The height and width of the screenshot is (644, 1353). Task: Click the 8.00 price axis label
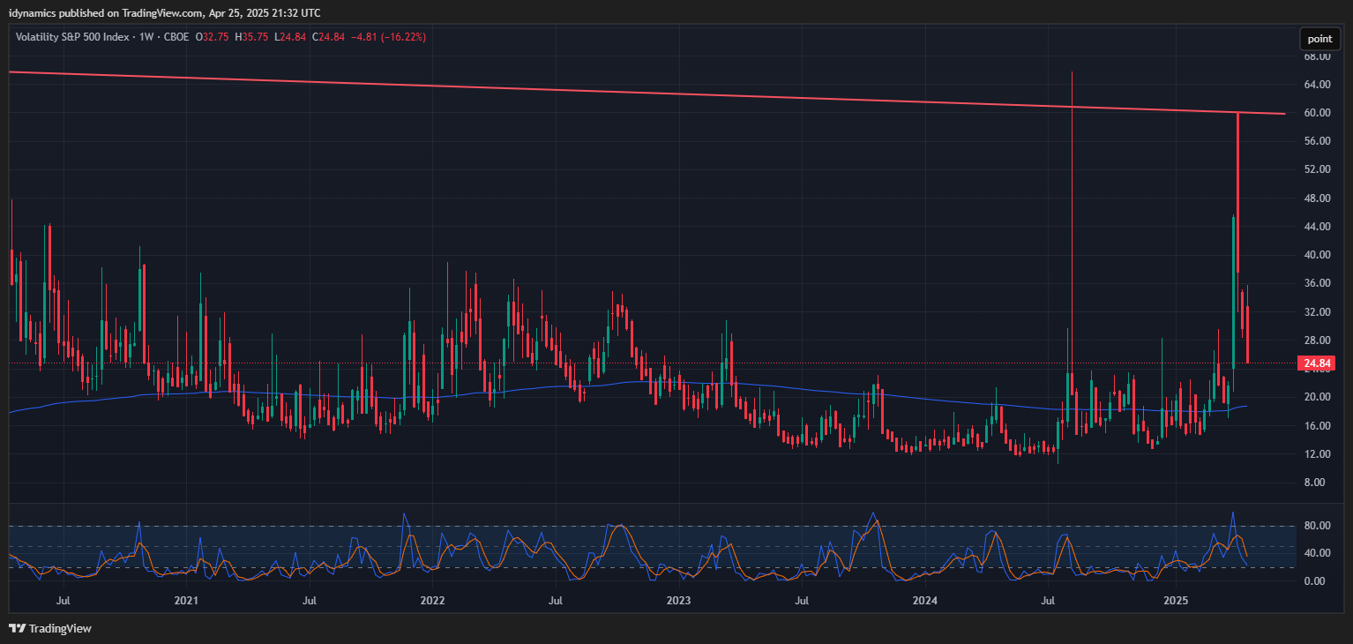(1314, 483)
